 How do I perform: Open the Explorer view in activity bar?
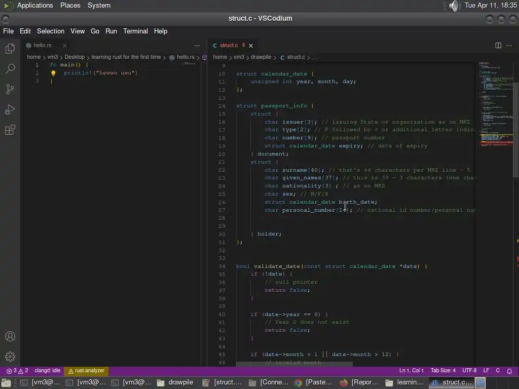point(10,49)
